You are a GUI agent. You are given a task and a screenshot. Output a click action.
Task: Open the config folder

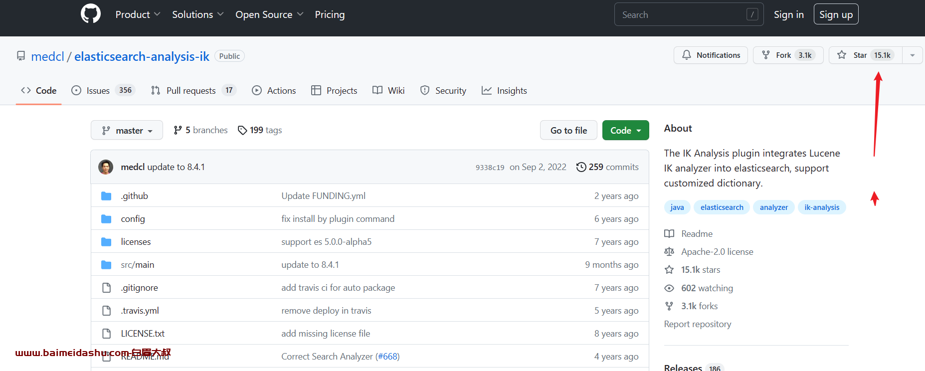tap(133, 219)
